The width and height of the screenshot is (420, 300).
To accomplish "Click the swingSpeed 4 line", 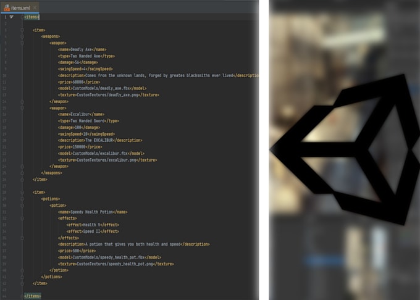I will (85, 69).
